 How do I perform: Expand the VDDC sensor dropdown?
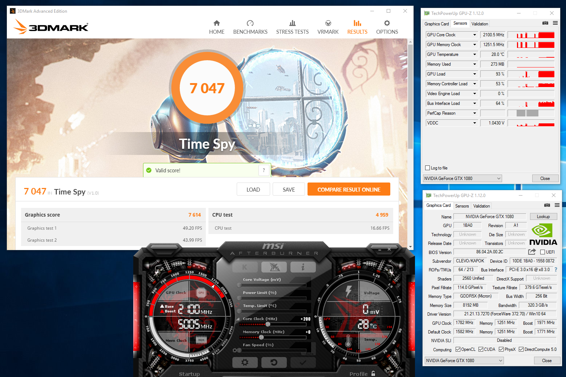[475, 123]
